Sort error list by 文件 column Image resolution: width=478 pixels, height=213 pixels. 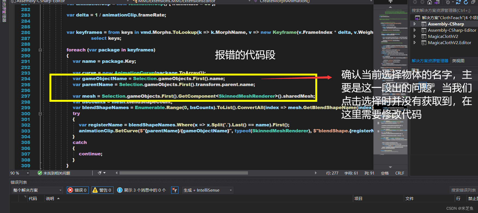pyautogui.click(x=410, y=199)
